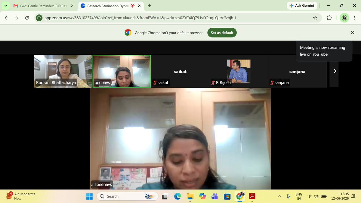Select saikat participant tile
The height and width of the screenshot is (203, 361).
pos(180,71)
